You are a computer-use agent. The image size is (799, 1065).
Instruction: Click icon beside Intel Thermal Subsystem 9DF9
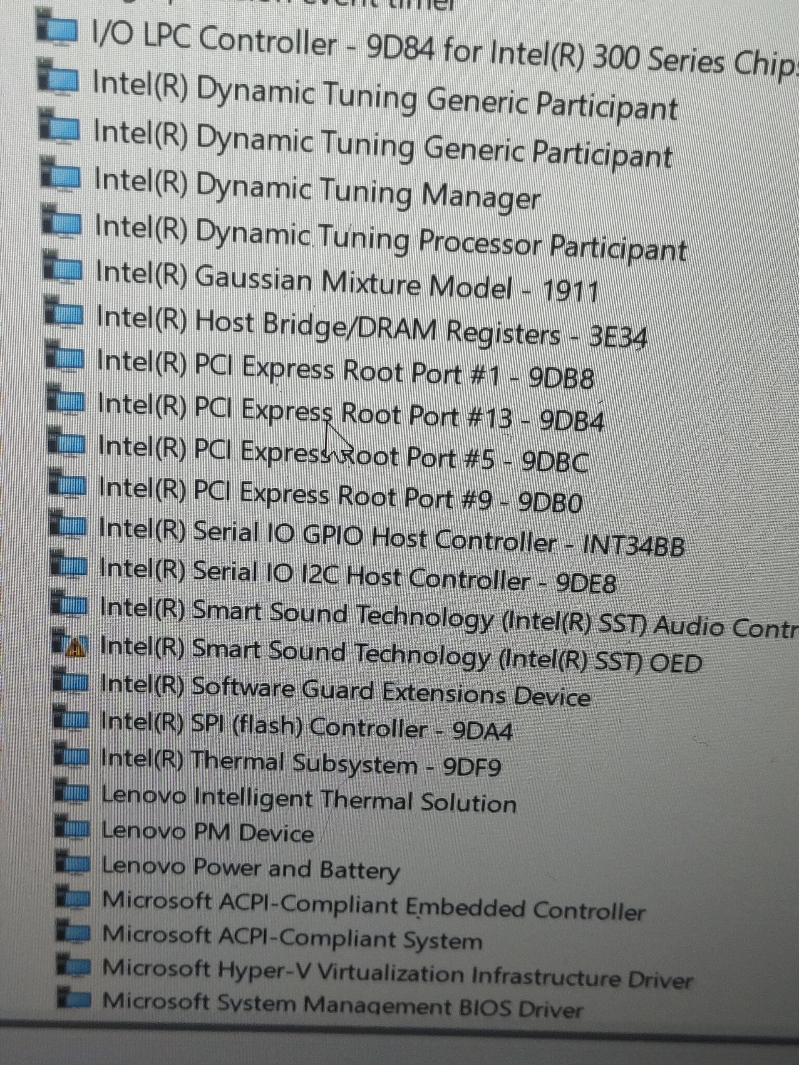pyautogui.click(x=72, y=755)
